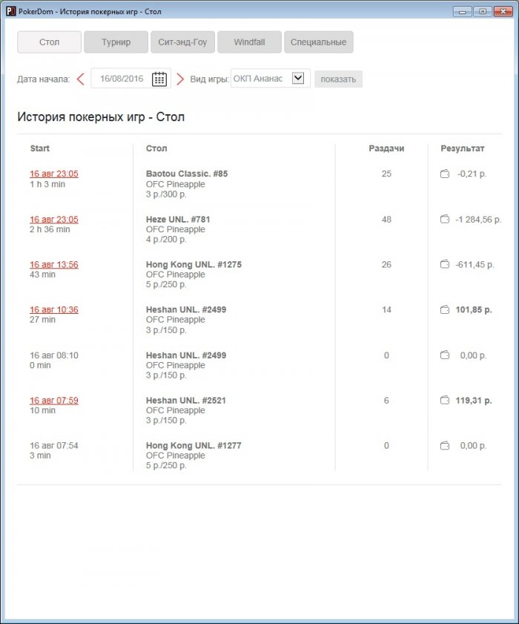
Task: Click wallet icon next to -1 284,56 р.
Action: 445,220
